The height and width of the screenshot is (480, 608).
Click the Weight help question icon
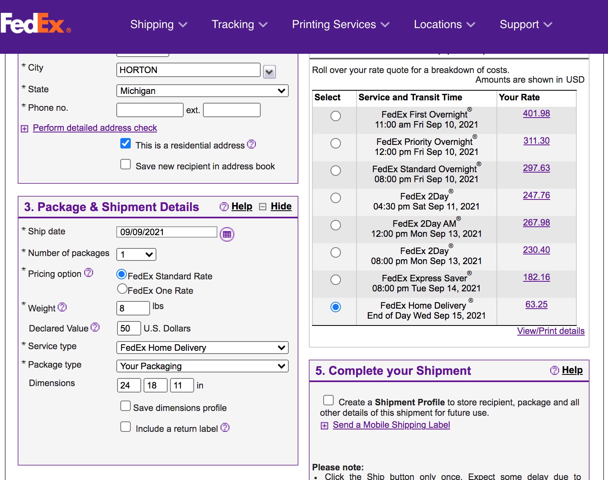62,307
